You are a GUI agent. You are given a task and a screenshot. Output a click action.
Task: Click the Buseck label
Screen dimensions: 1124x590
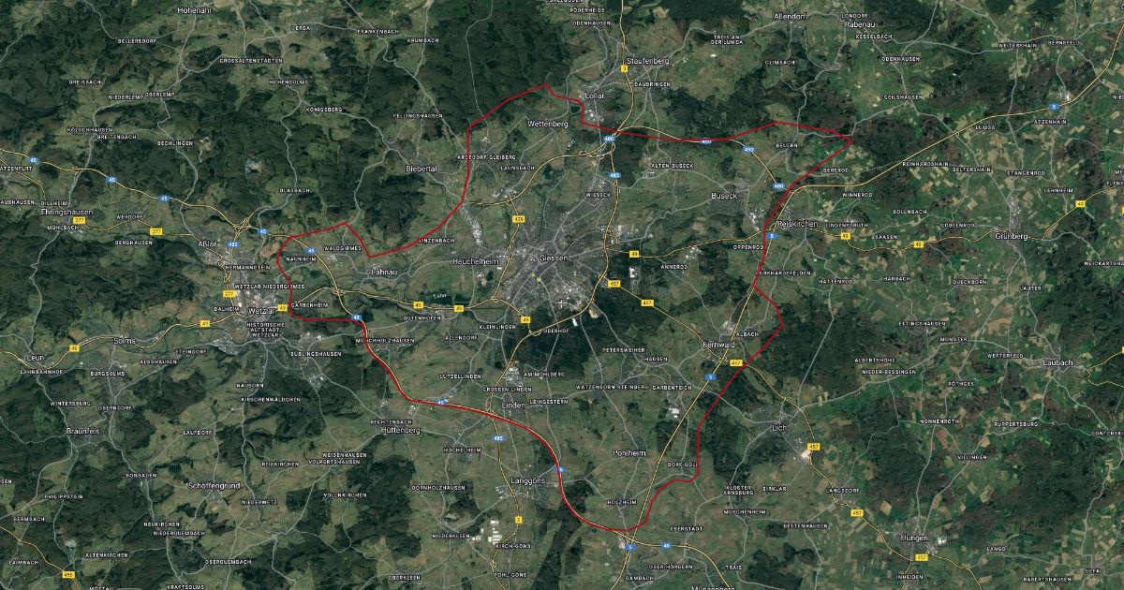(724, 196)
